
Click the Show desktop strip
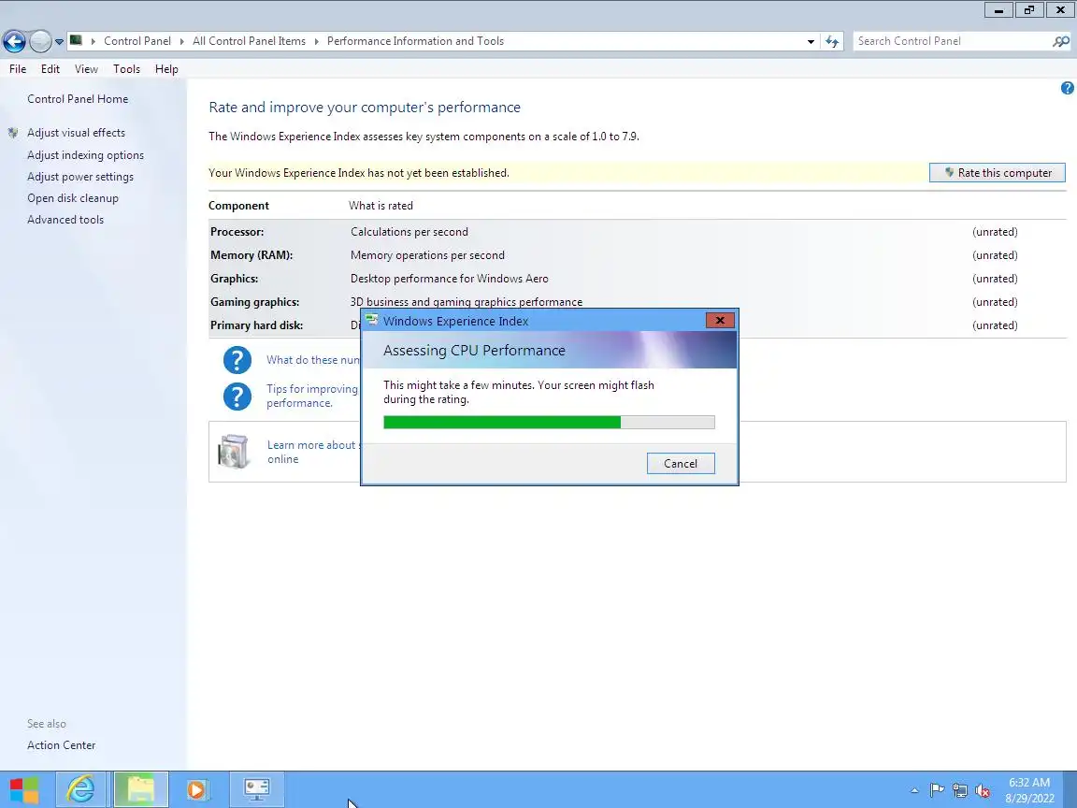(1070, 789)
